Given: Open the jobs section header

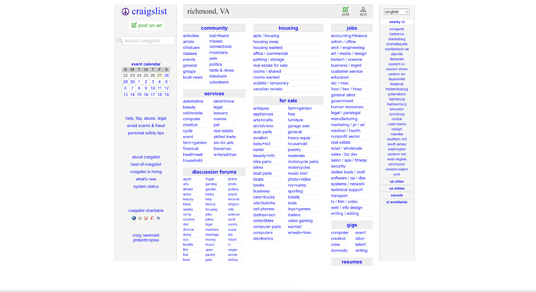Looking at the screenshot, I should coord(352,28).
